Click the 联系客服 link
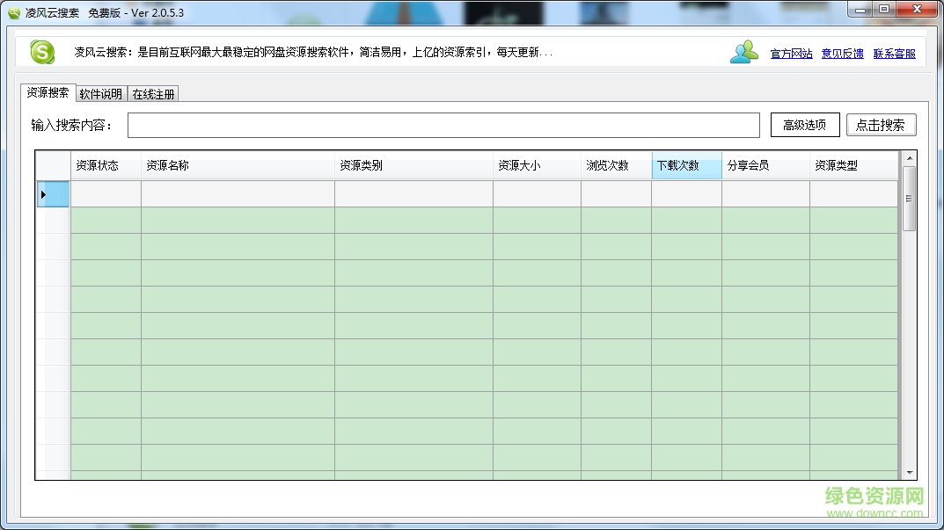This screenshot has height=530, width=944. pos(894,53)
